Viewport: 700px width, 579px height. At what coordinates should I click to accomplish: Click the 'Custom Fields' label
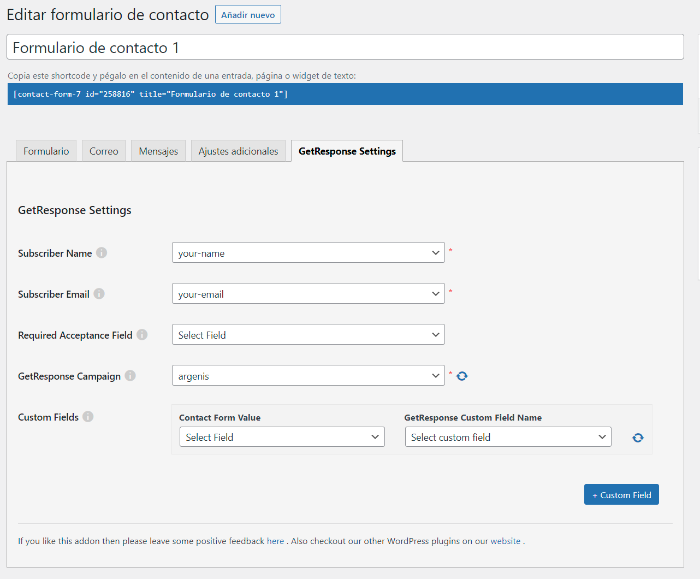pyautogui.click(x=48, y=417)
